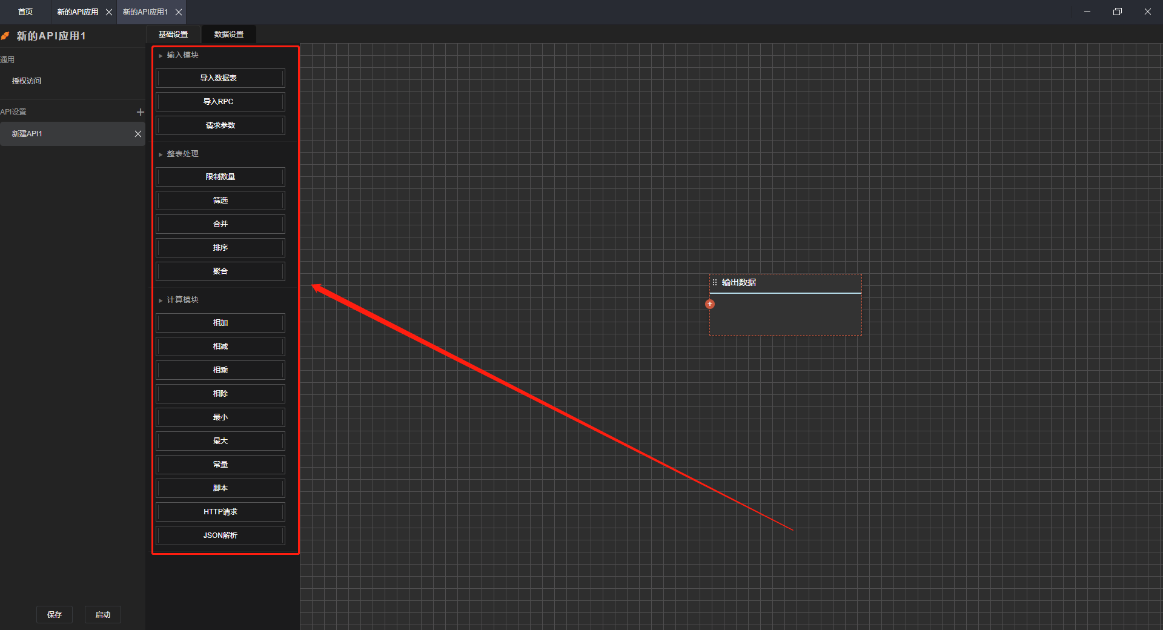Click the API设置 section label
The image size is (1163, 630).
coord(13,112)
